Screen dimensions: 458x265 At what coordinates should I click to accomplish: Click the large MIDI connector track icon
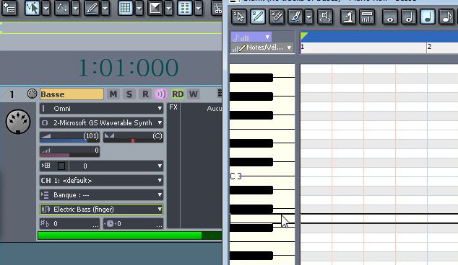point(18,122)
